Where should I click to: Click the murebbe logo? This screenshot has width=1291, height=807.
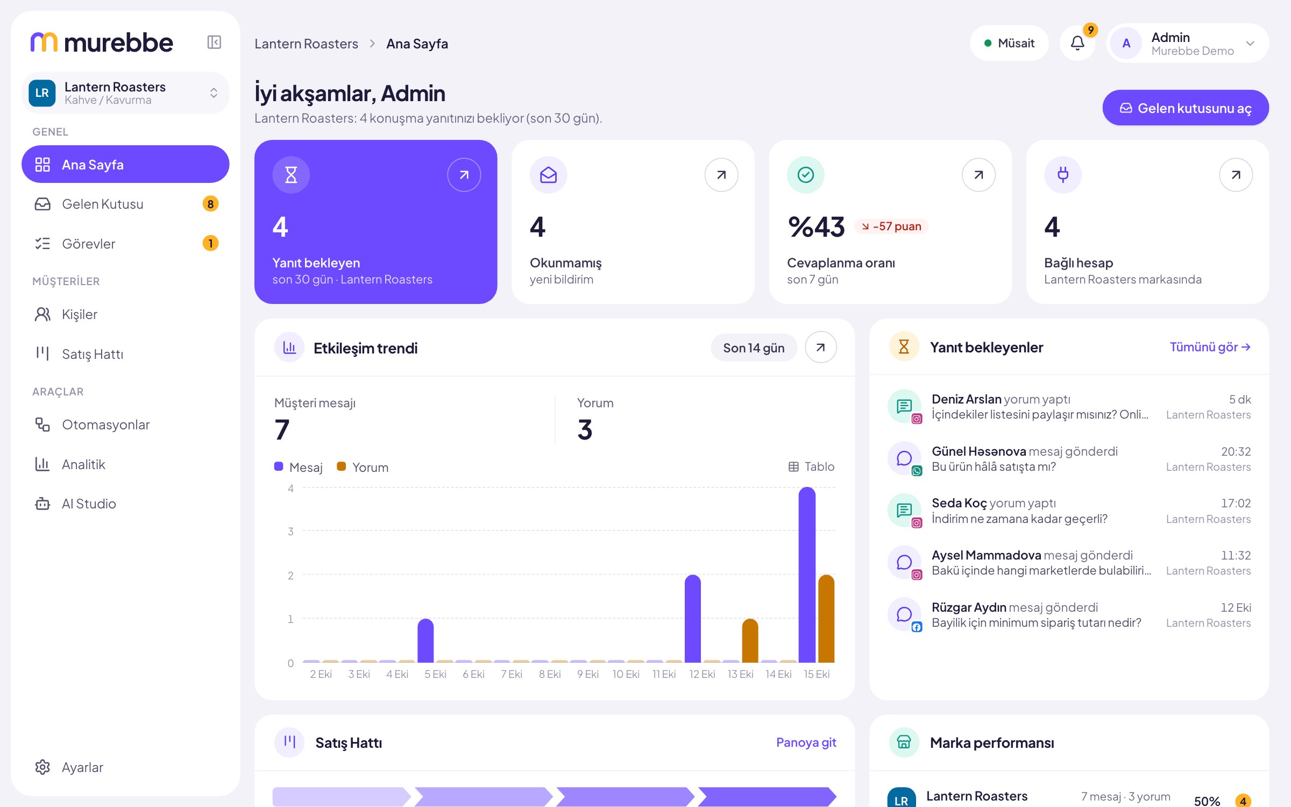pos(102,43)
